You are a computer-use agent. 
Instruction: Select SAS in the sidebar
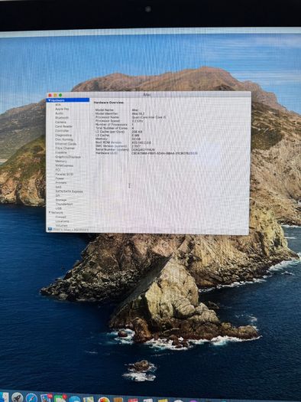click(58, 187)
